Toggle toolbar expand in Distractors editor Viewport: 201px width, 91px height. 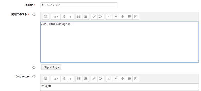click(x=46, y=79)
